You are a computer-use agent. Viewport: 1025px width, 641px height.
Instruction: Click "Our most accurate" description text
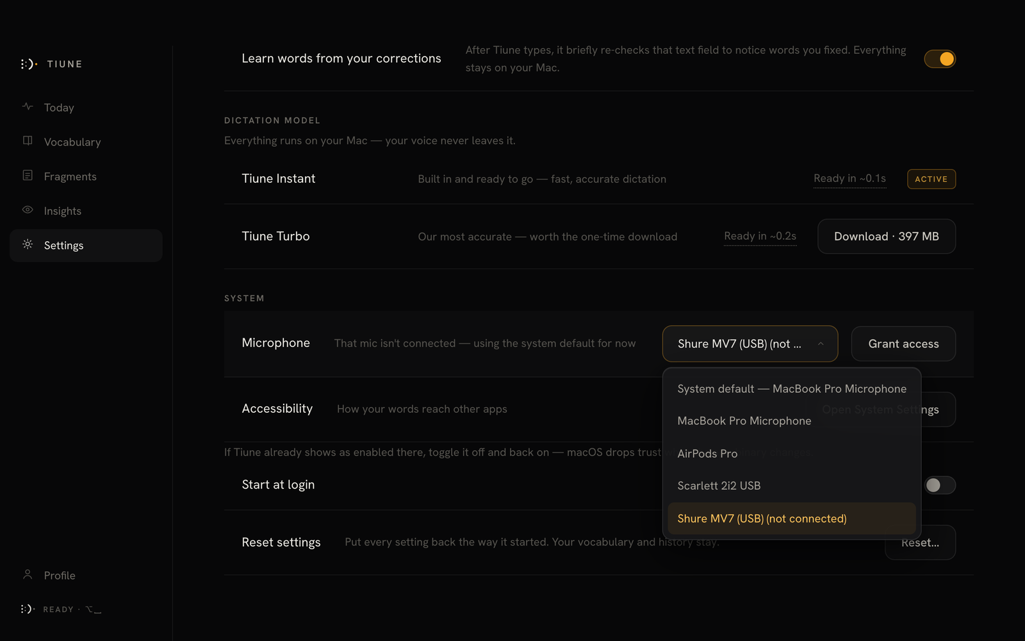click(548, 237)
